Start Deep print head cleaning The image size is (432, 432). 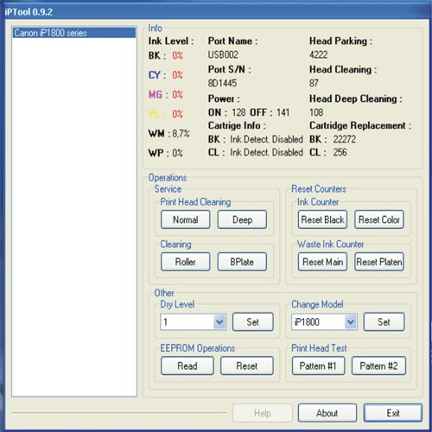tap(242, 219)
